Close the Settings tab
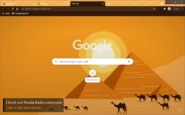This screenshot has width=185, height=115. tap(68, 4)
